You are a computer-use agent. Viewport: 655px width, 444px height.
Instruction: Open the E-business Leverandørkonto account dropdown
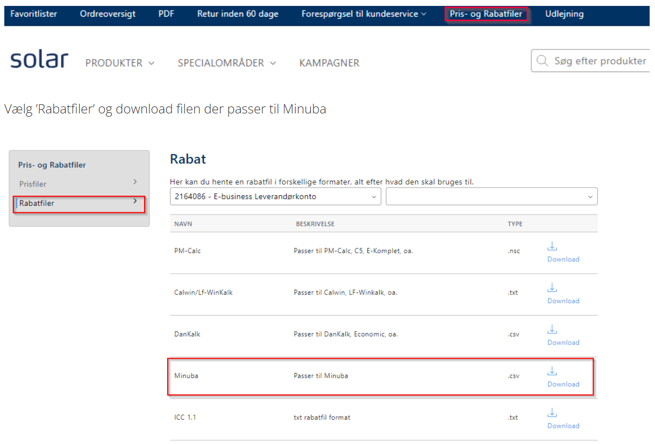(275, 197)
